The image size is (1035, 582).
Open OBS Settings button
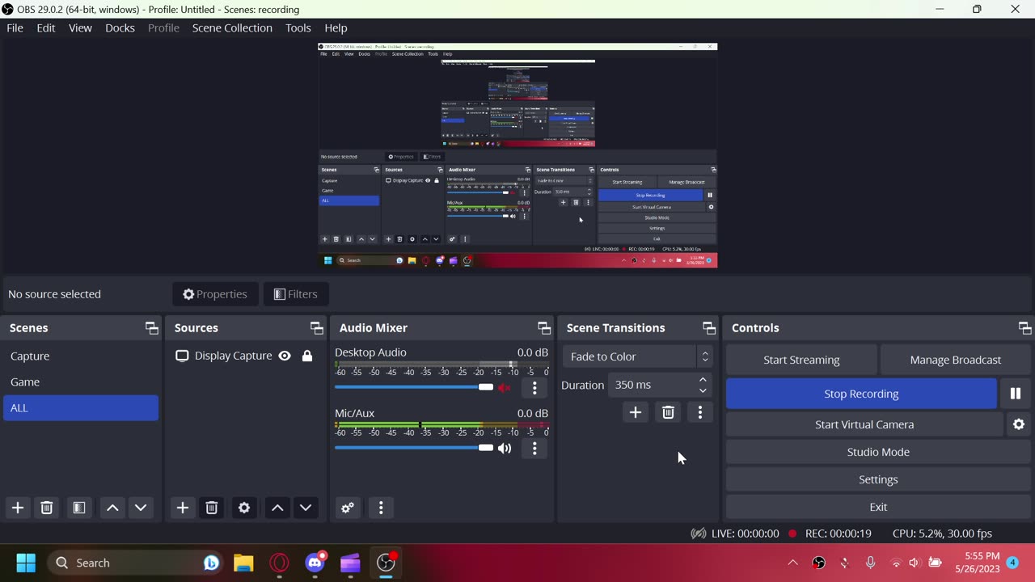tap(878, 479)
